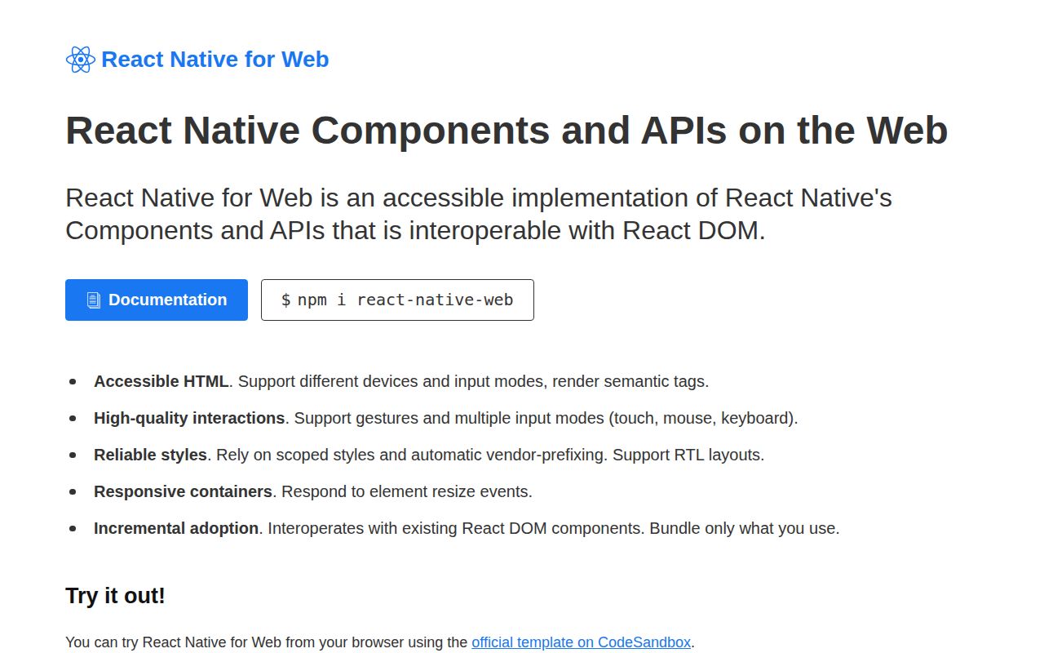The width and height of the screenshot is (1044, 653).
Task: Click the bold text Reliable styles
Action: 150,455
